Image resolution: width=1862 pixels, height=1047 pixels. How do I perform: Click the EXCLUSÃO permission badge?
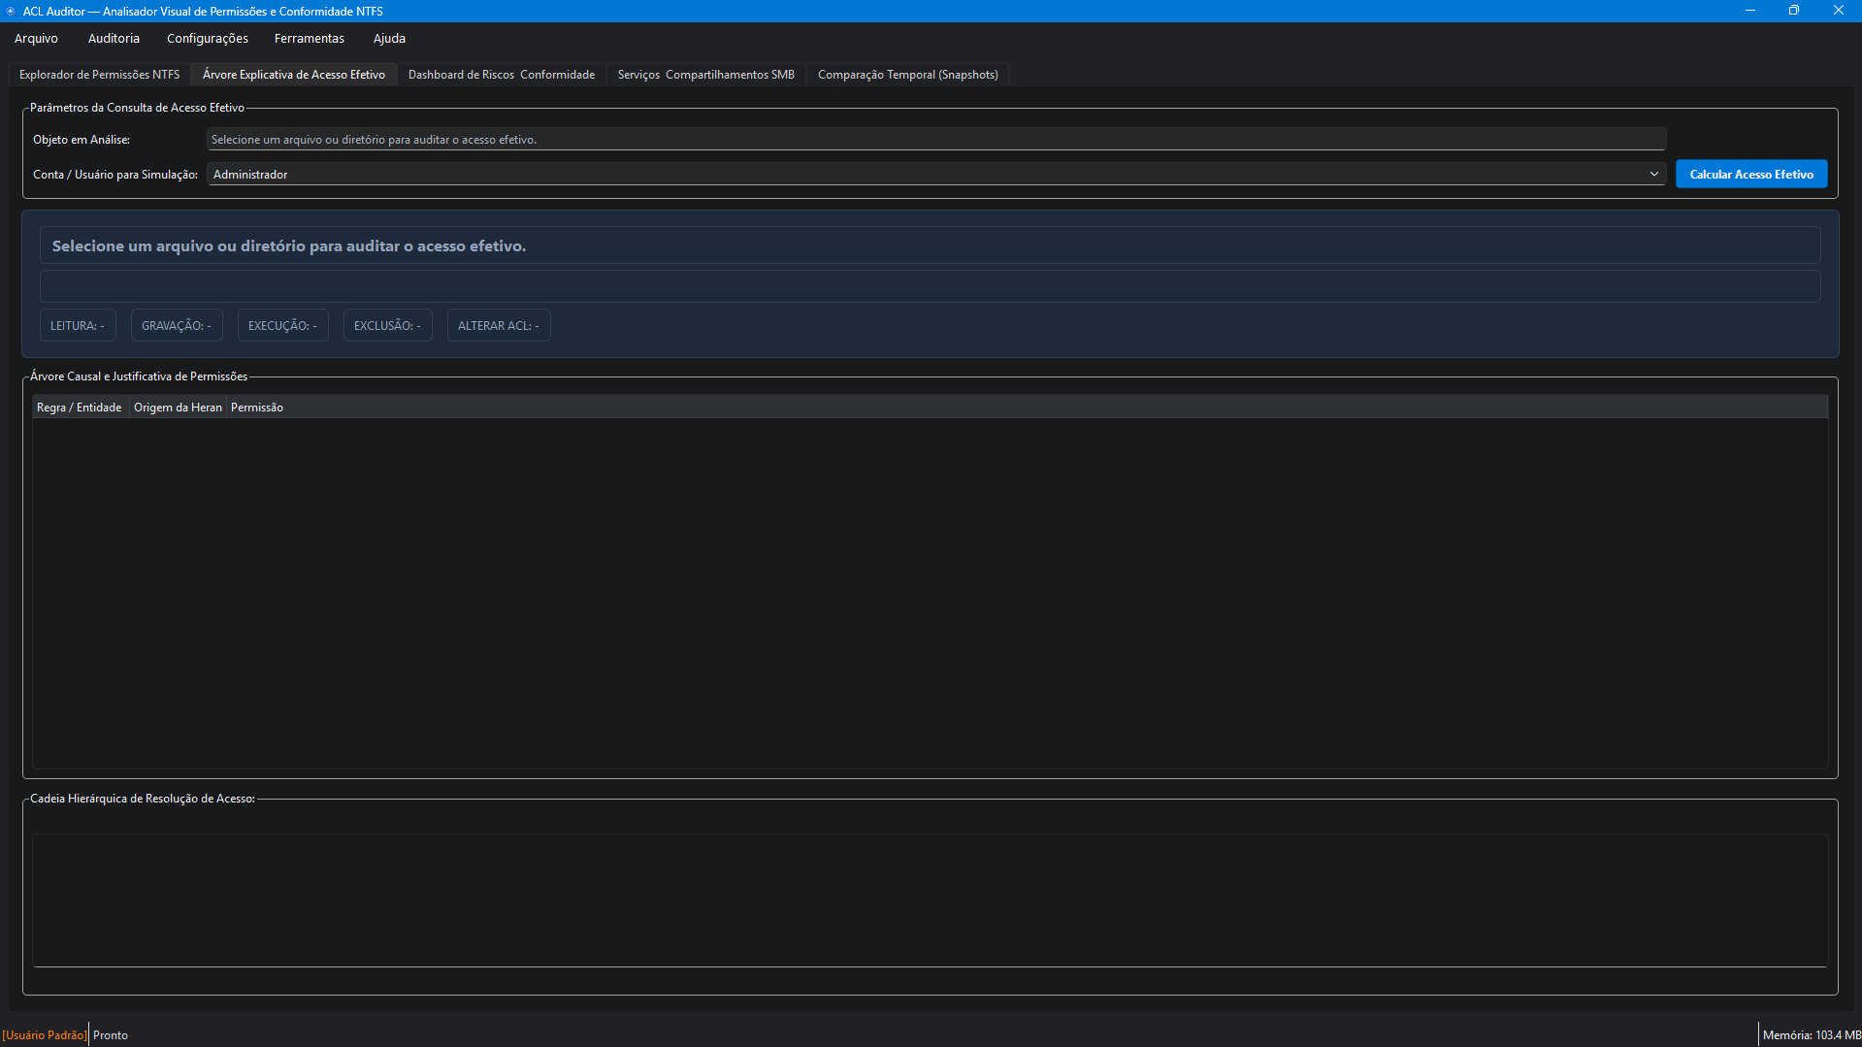tap(387, 326)
